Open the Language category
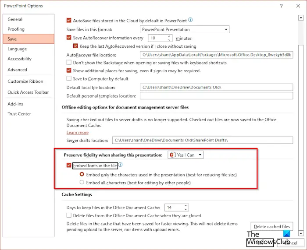 coord(29,49)
